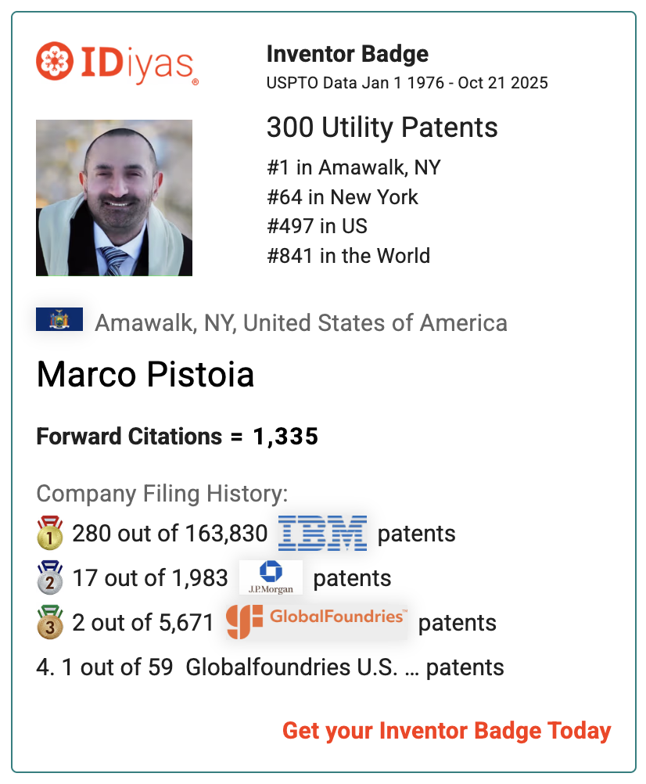This screenshot has height=784, width=646.
Task: Click the bronze third-place medal icon
Action: [x=49, y=622]
